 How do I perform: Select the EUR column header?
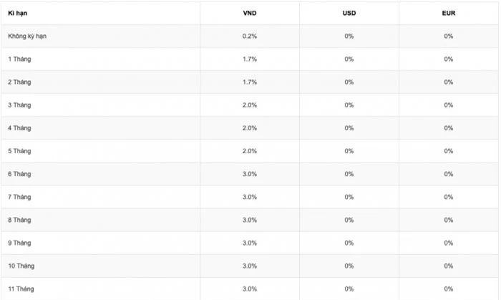(x=448, y=14)
